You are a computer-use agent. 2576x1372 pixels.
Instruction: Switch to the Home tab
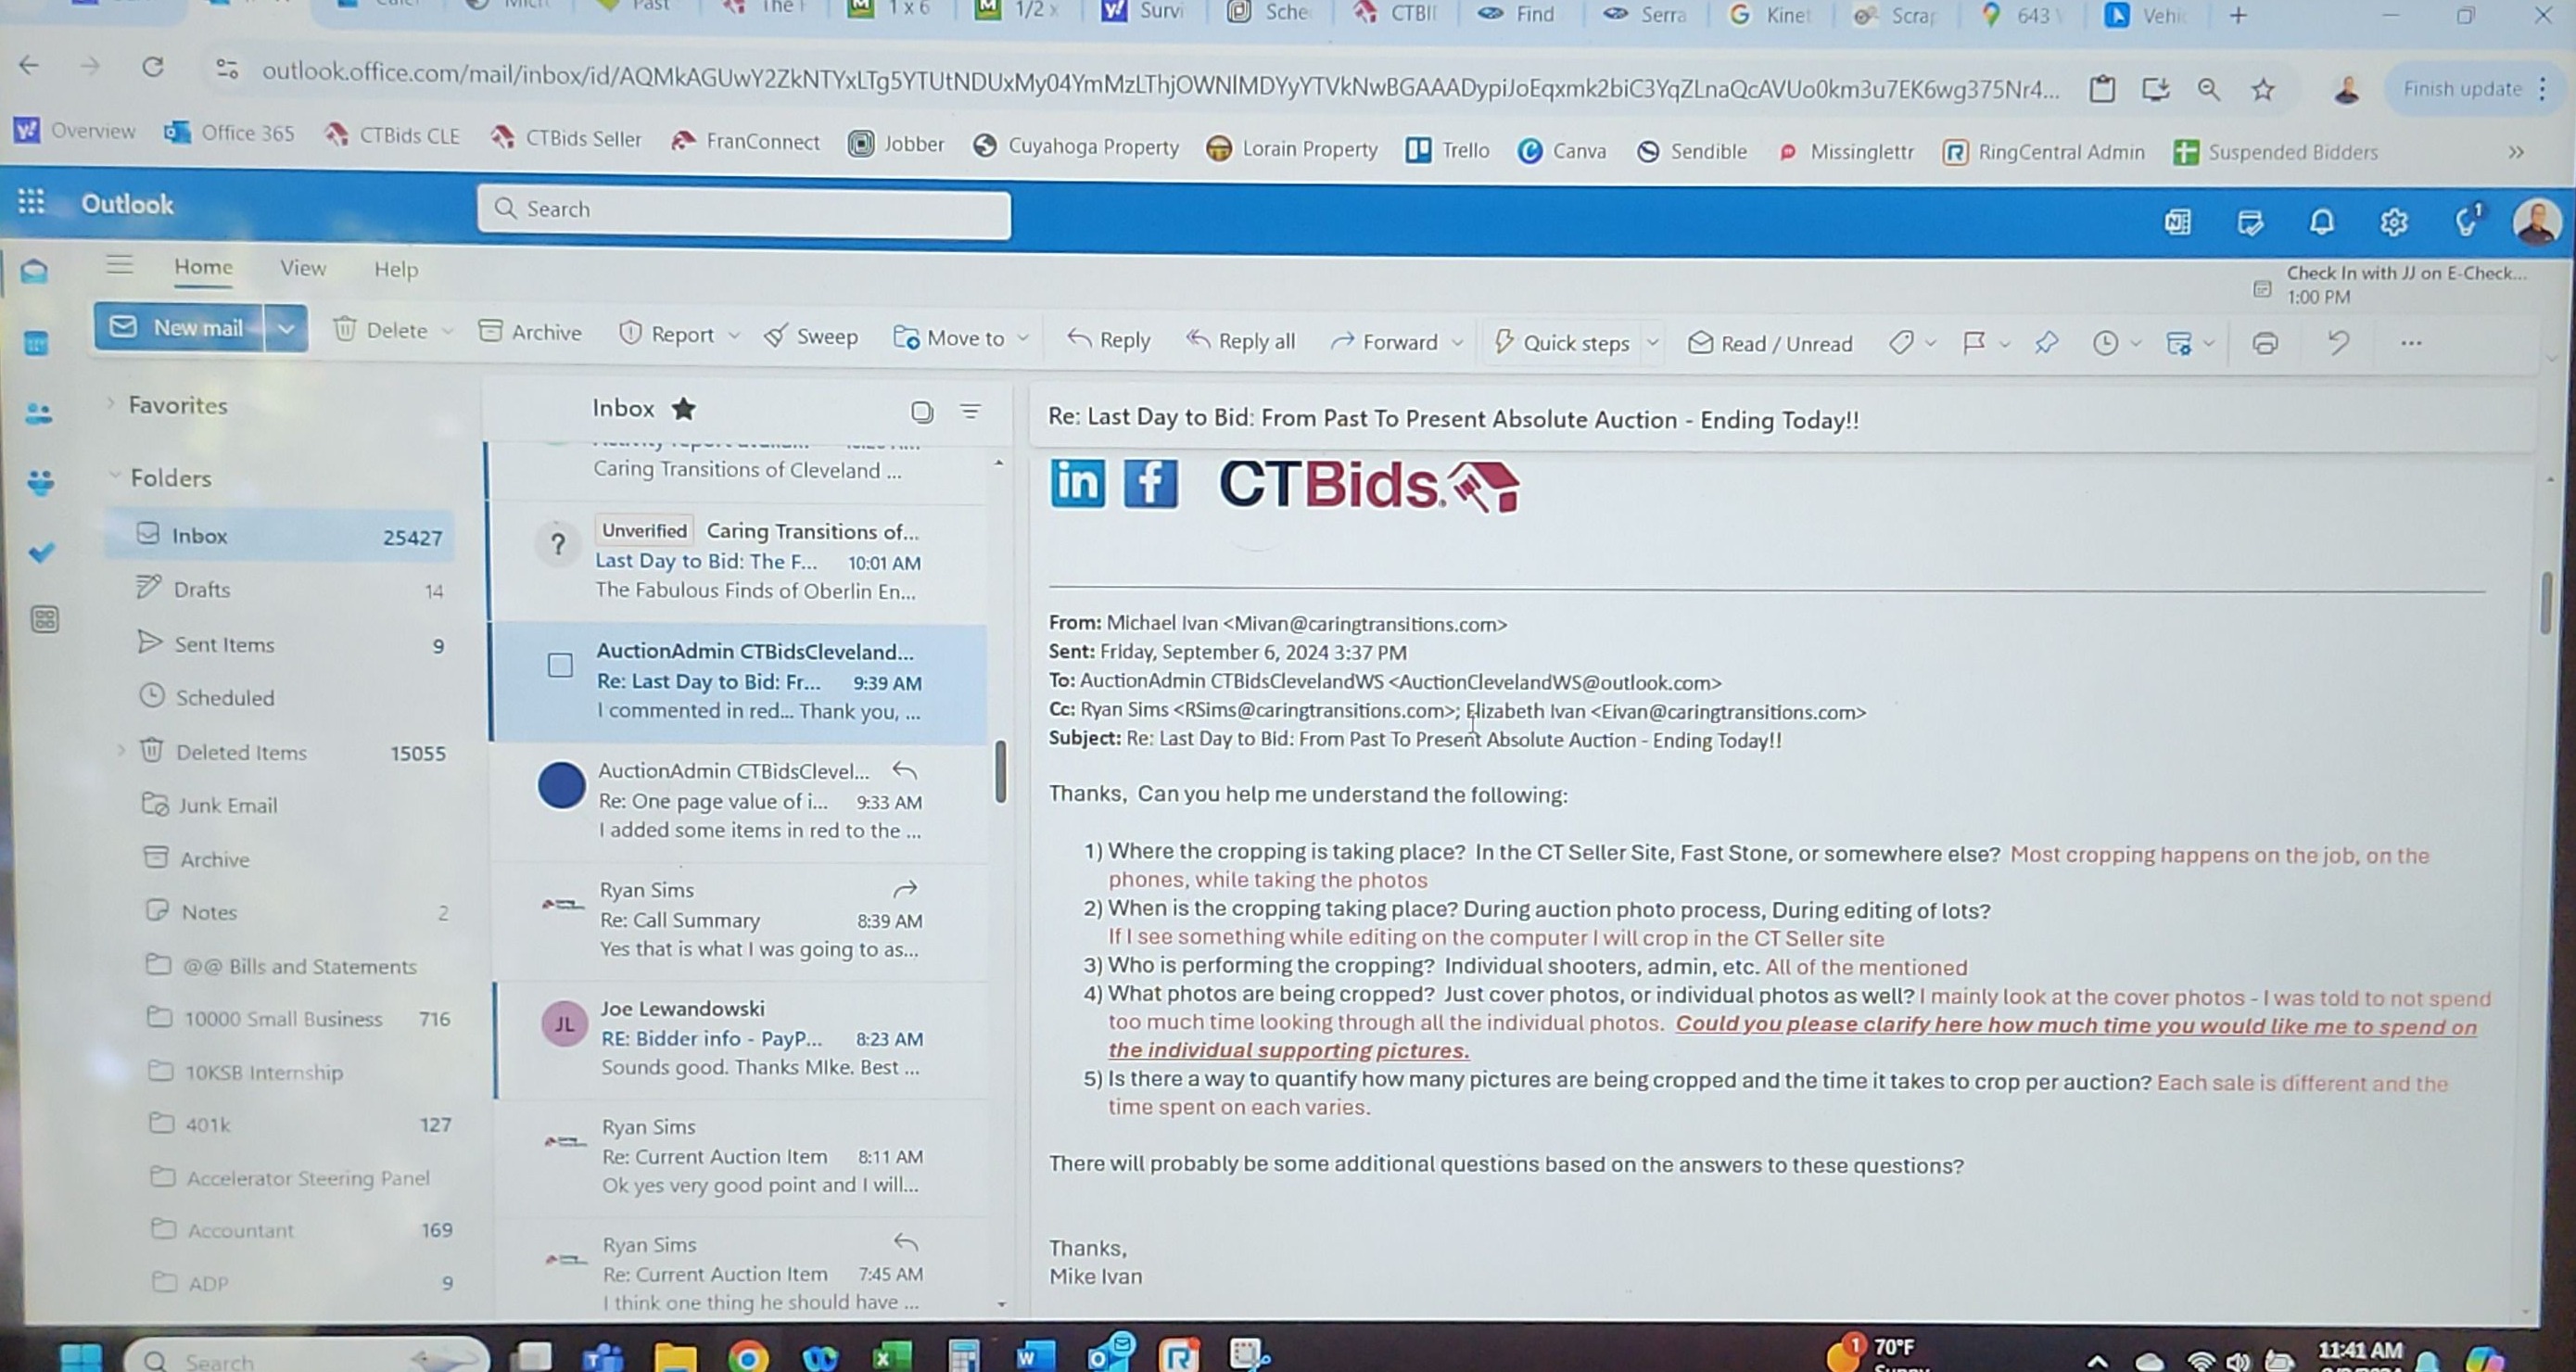click(x=203, y=266)
